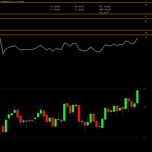The image size is (152, 152).
Task: Click the 32 price axis label
Action: click(x=146, y=5)
